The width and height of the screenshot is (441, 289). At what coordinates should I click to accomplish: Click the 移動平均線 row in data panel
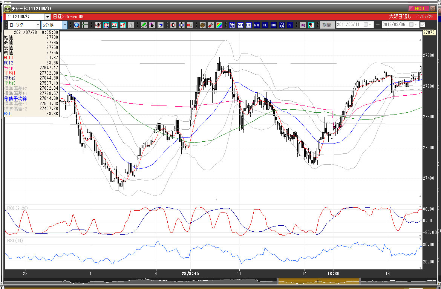(31, 99)
